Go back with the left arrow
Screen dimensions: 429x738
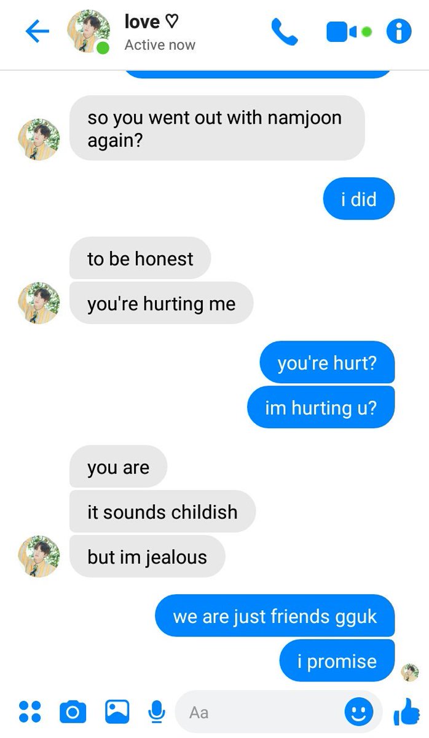click(x=37, y=31)
